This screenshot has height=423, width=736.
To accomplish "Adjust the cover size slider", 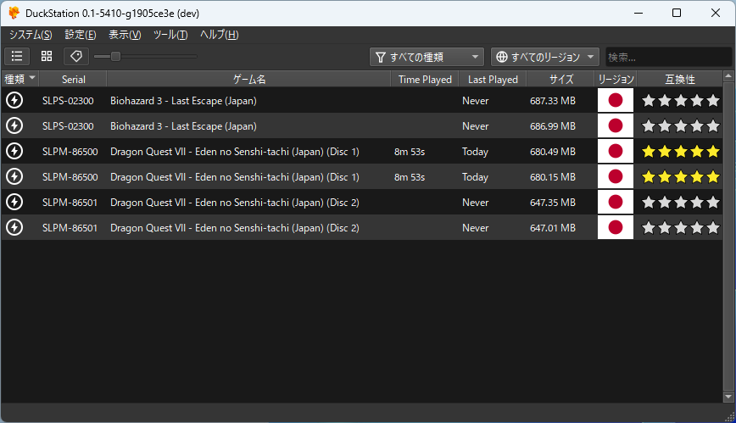I will coord(145,56).
